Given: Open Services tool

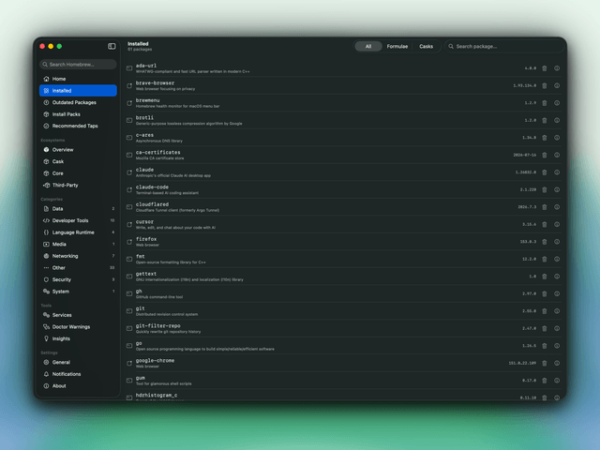Looking at the screenshot, I should (78, 315).
